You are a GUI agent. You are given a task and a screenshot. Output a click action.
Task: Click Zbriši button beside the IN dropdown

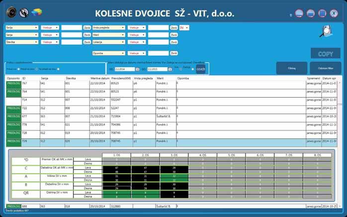[x=173, y=28]
